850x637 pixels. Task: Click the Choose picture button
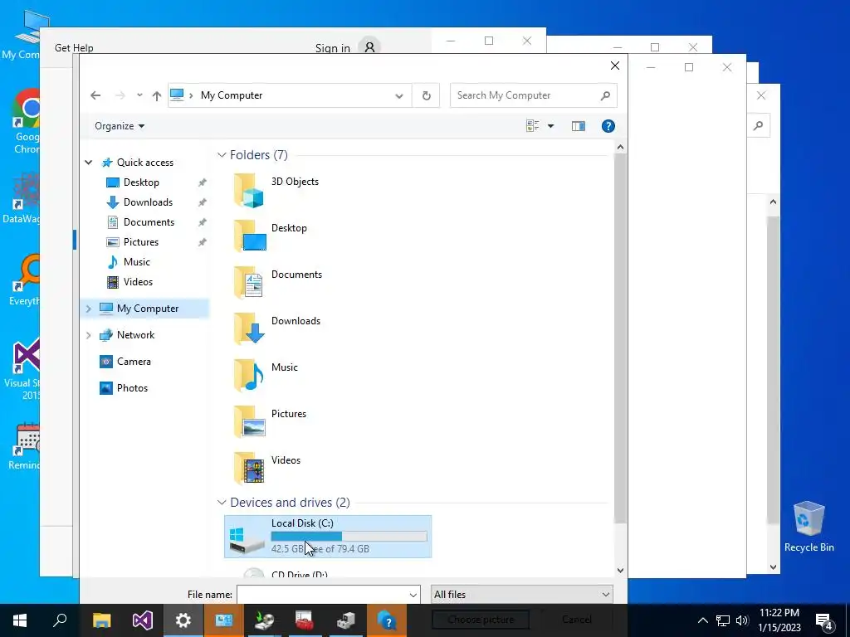481,619
